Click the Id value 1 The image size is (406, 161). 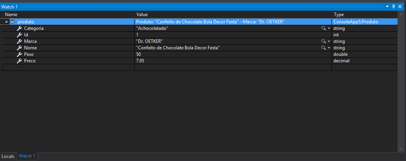pyautogui.click(x=137, y=35)
